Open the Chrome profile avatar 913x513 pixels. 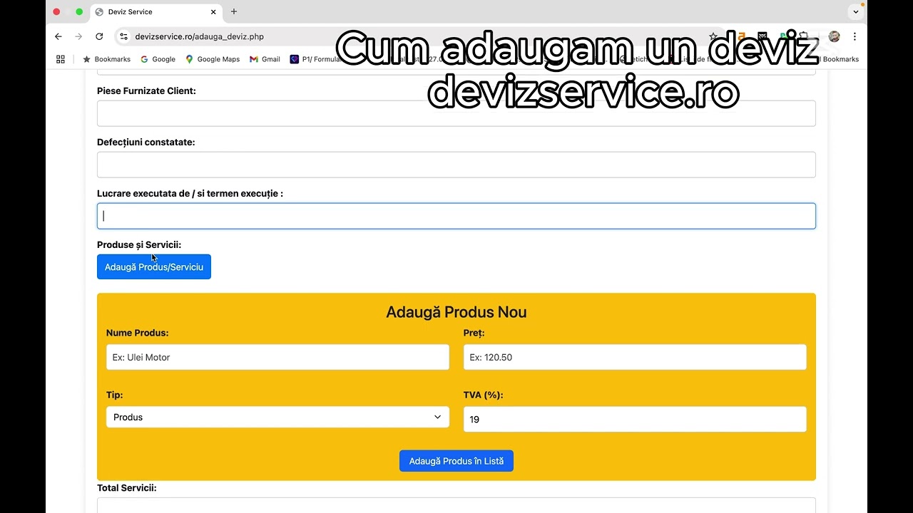tap(835, 36)
